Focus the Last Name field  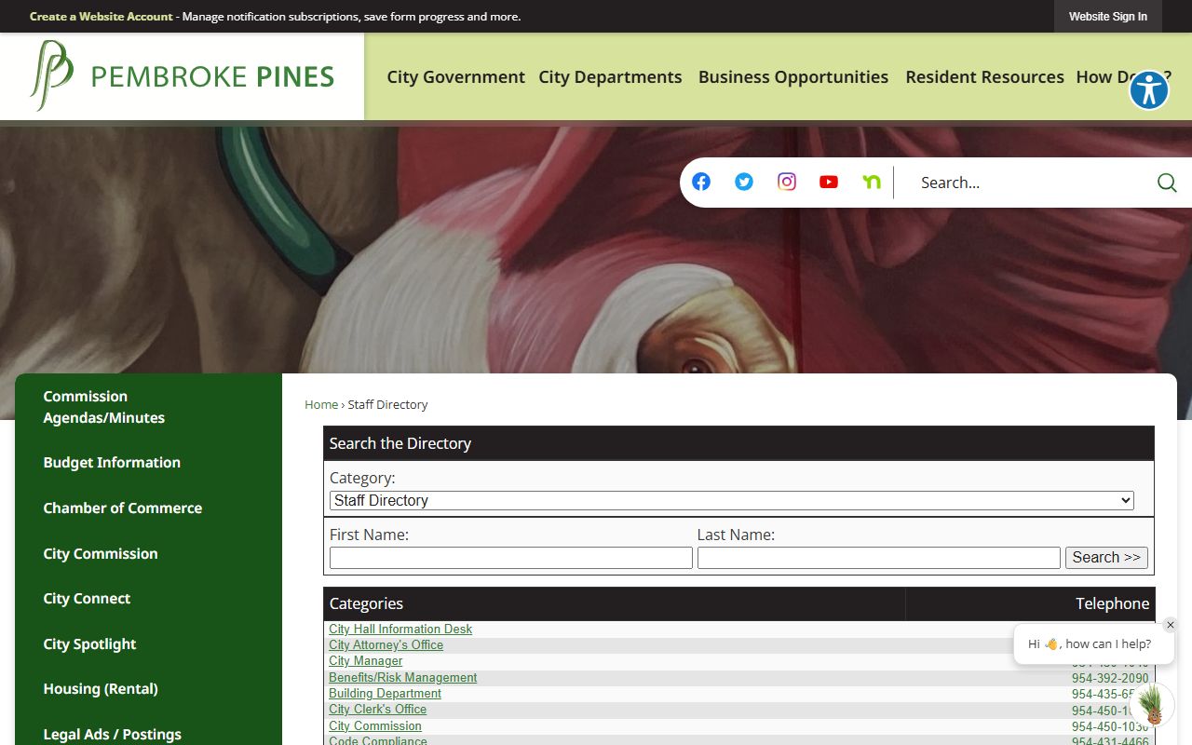coord(879,557)
